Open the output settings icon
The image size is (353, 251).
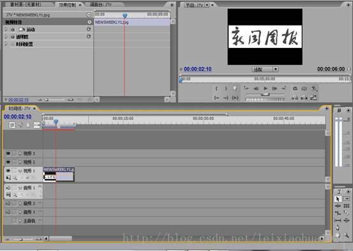click(x=314, y=89)
